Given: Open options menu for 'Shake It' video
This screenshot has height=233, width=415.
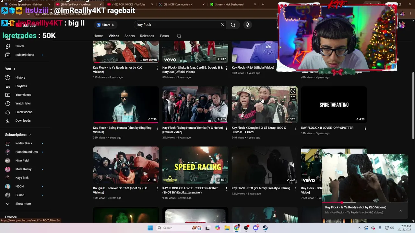Looking at the screenshot, I should tap(226, 68).
